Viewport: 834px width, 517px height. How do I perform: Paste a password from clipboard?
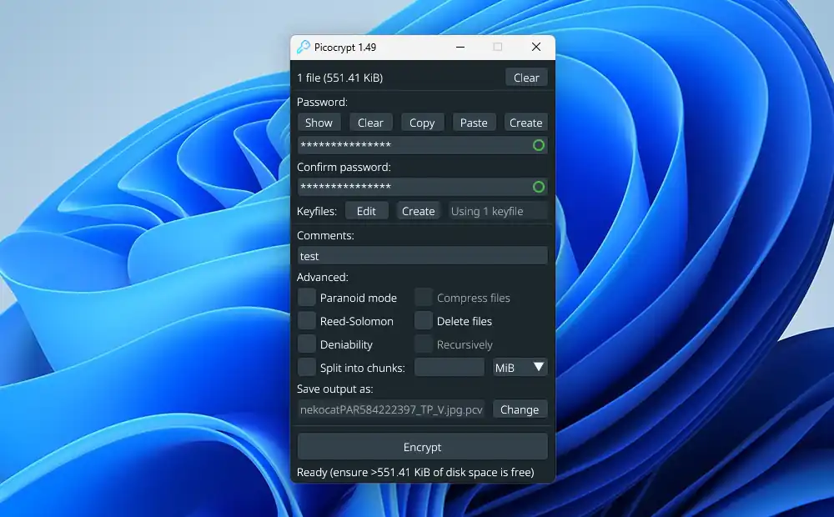click(x=474, y=122)
